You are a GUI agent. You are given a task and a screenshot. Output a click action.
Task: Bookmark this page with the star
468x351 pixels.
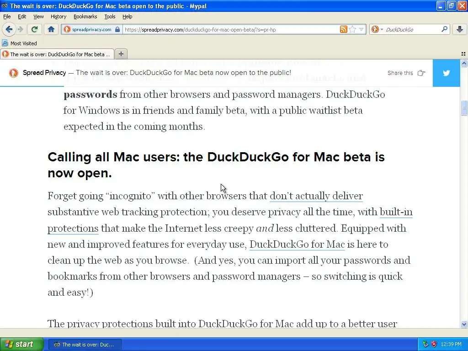pyautogui.click(x=352, y=29)
